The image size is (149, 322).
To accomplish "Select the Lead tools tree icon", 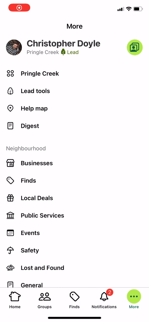I will click(x=10, y=91).
